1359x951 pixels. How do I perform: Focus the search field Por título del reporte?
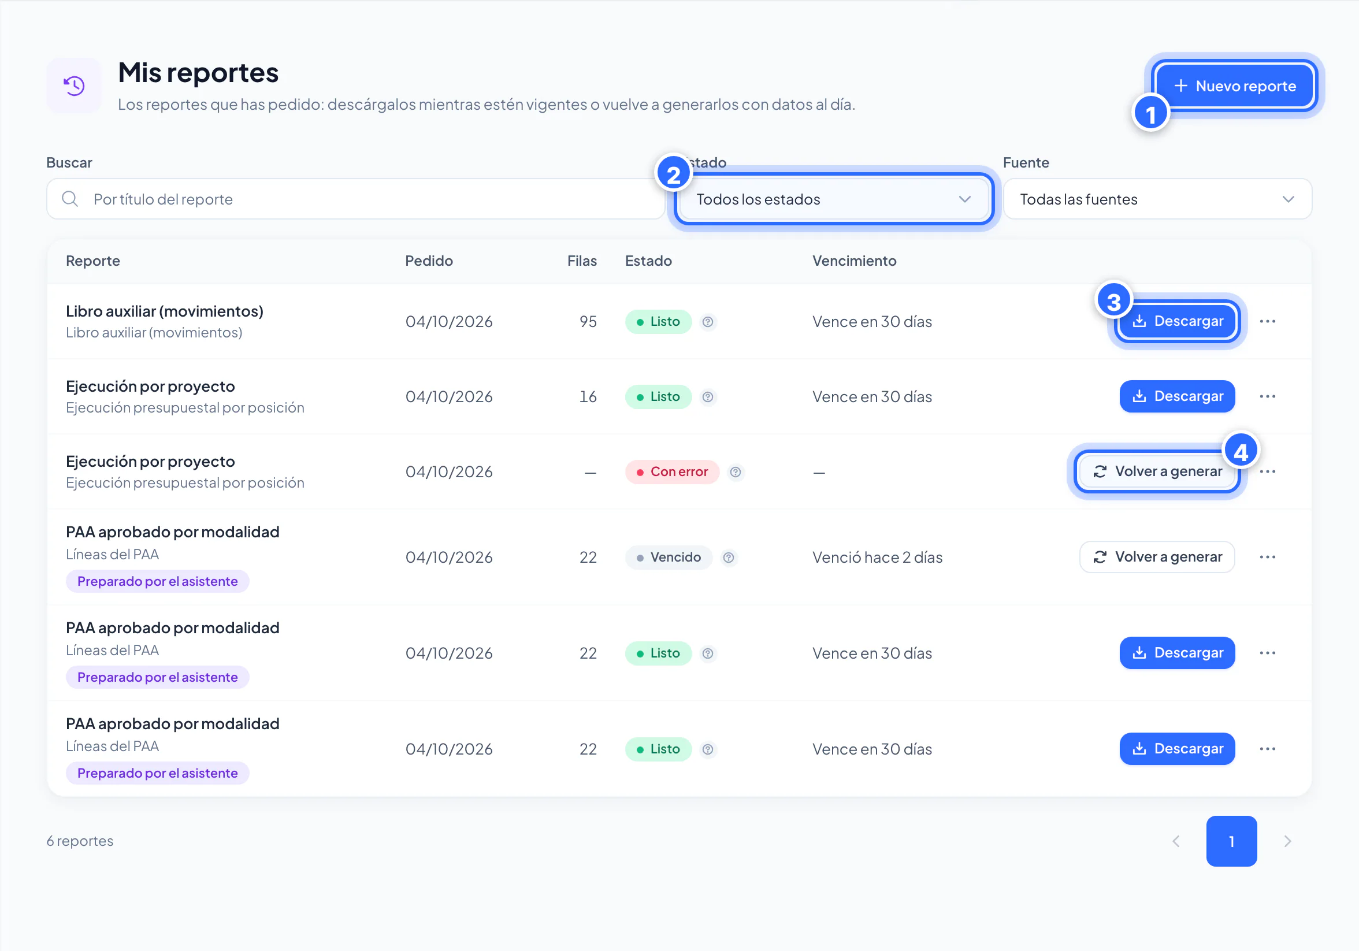click(355, 199)
